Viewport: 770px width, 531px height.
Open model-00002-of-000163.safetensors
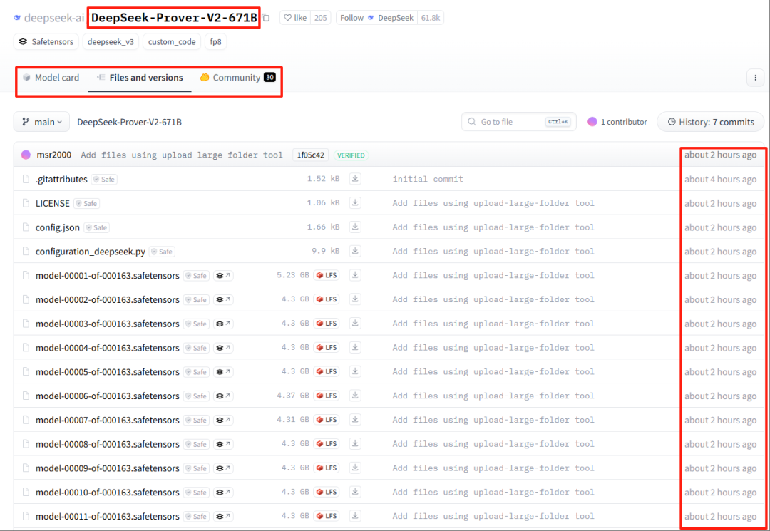pos(108,299)
